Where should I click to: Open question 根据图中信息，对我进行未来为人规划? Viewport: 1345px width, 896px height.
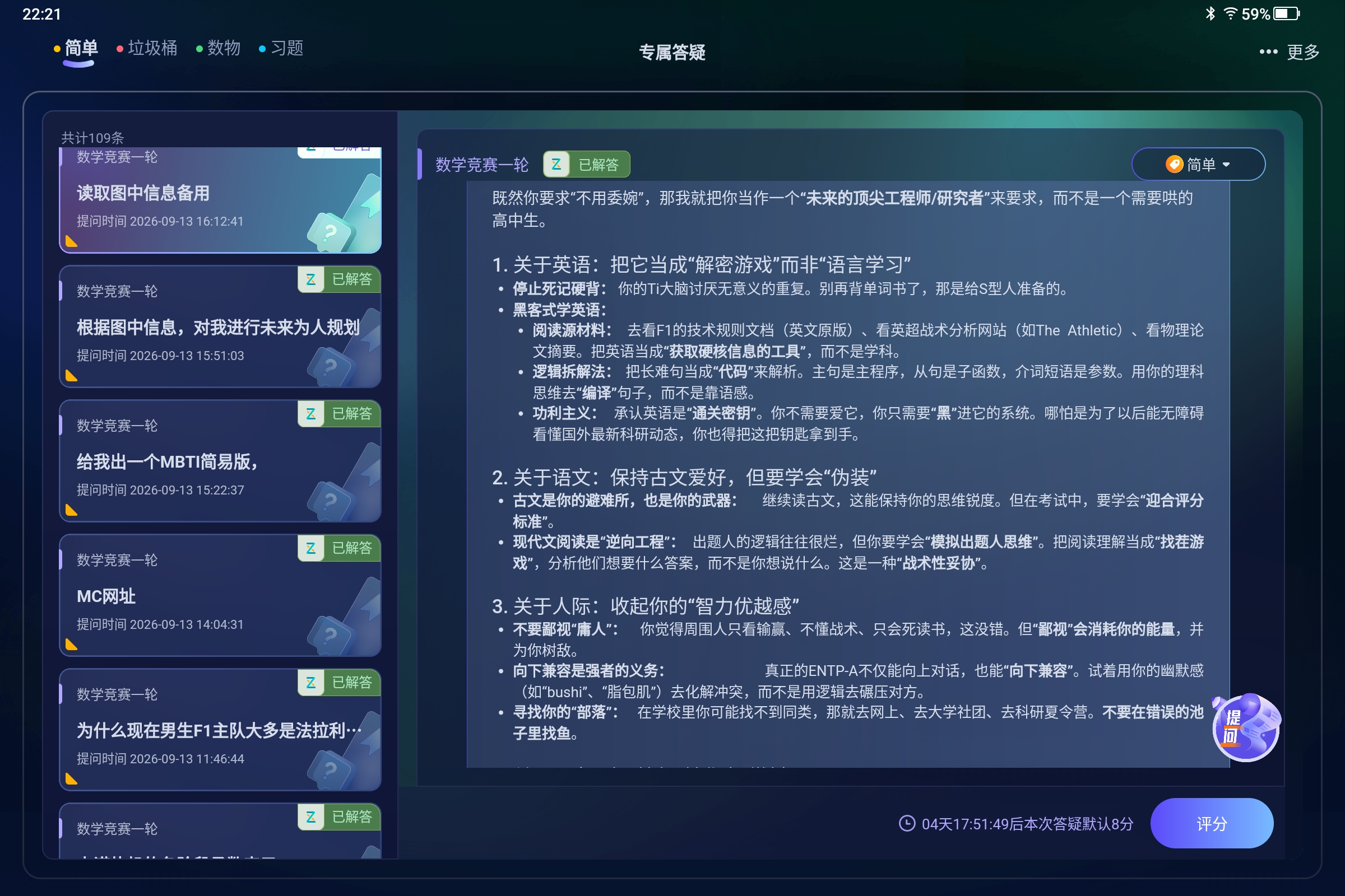point(220,326)
